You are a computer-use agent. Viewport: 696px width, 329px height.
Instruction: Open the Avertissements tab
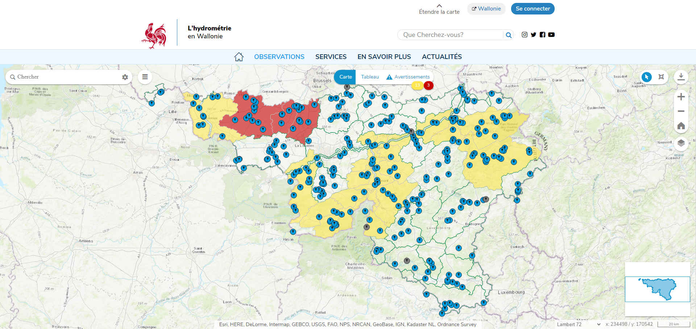click(x=412, y=77)
